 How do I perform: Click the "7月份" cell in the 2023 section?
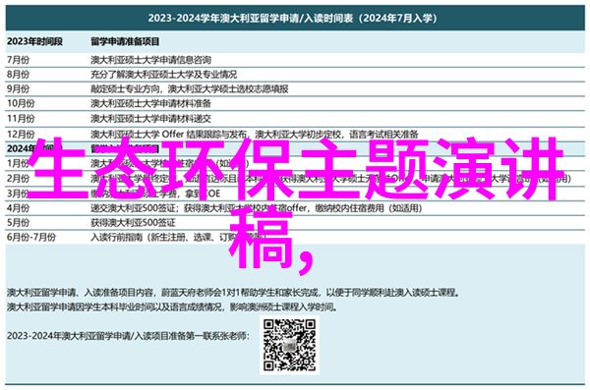tap(18, 60)
